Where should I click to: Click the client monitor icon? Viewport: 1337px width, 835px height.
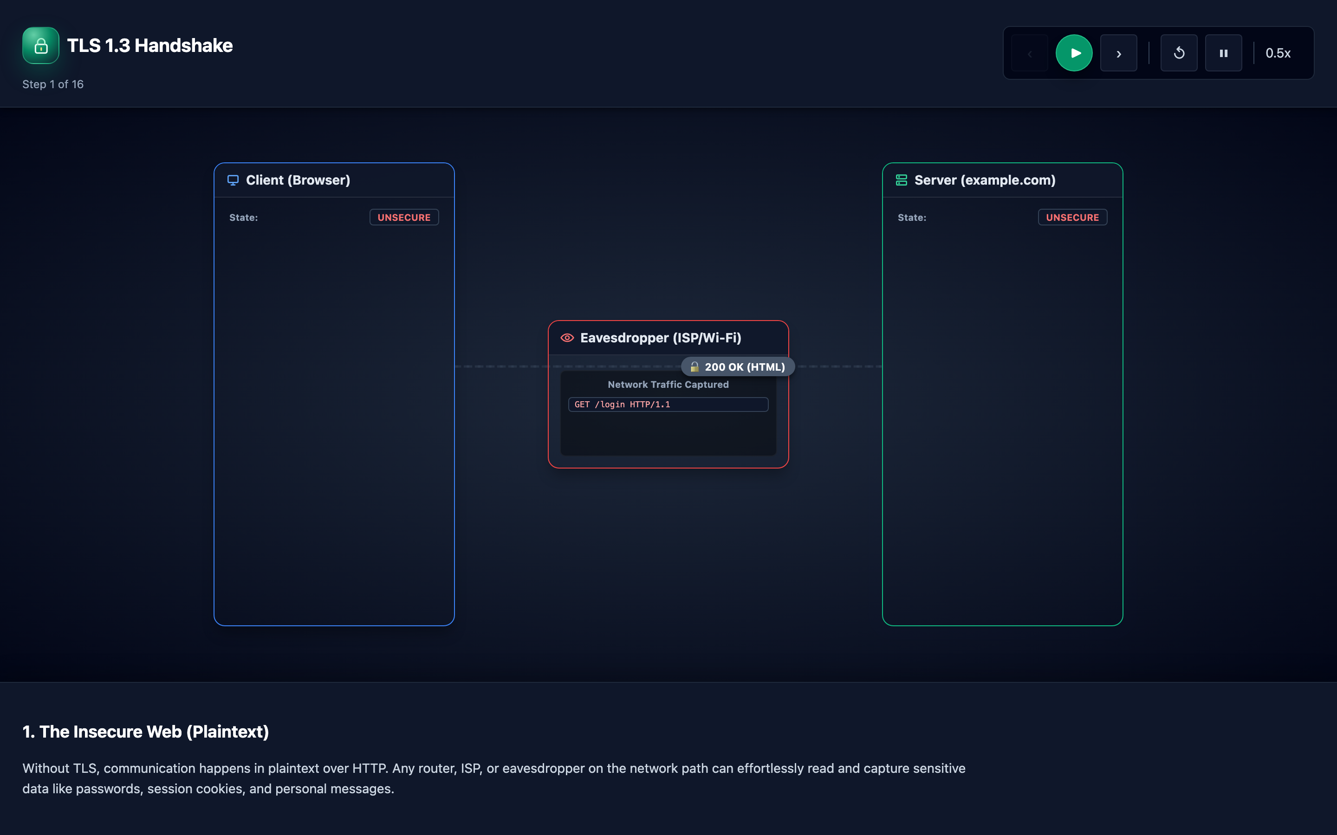coord(233,180)
